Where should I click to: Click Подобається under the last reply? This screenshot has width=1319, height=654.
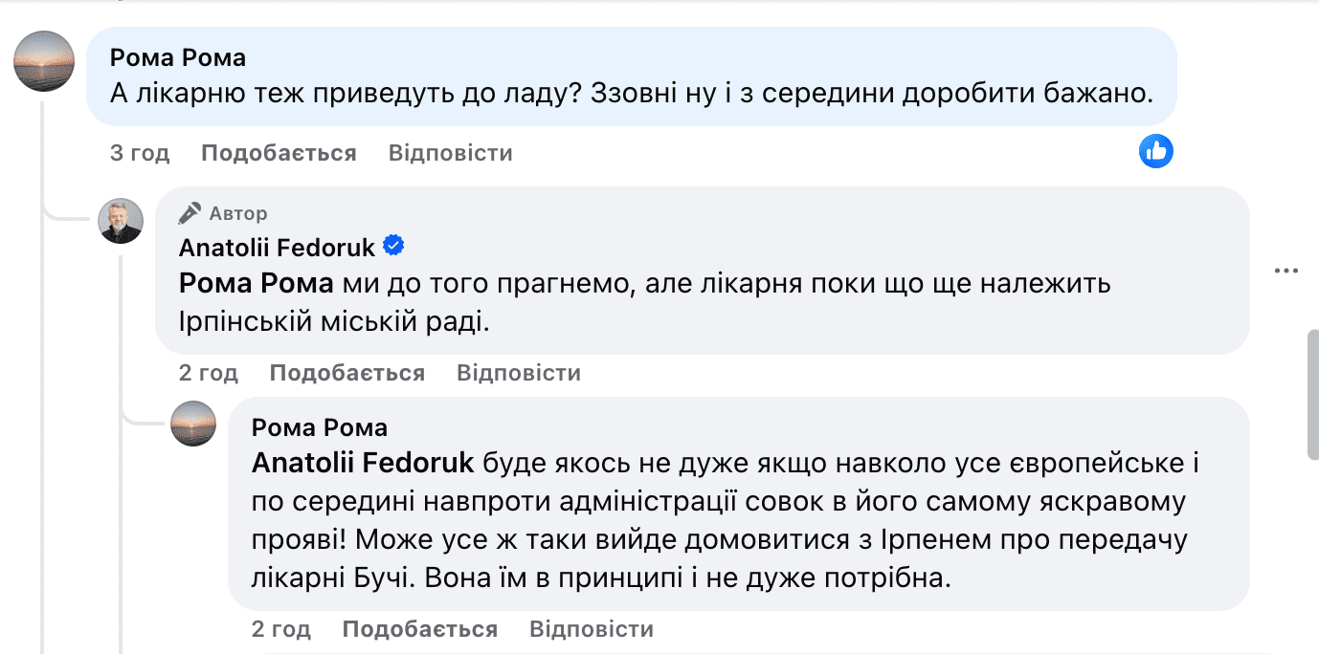[x=421, y=629]
